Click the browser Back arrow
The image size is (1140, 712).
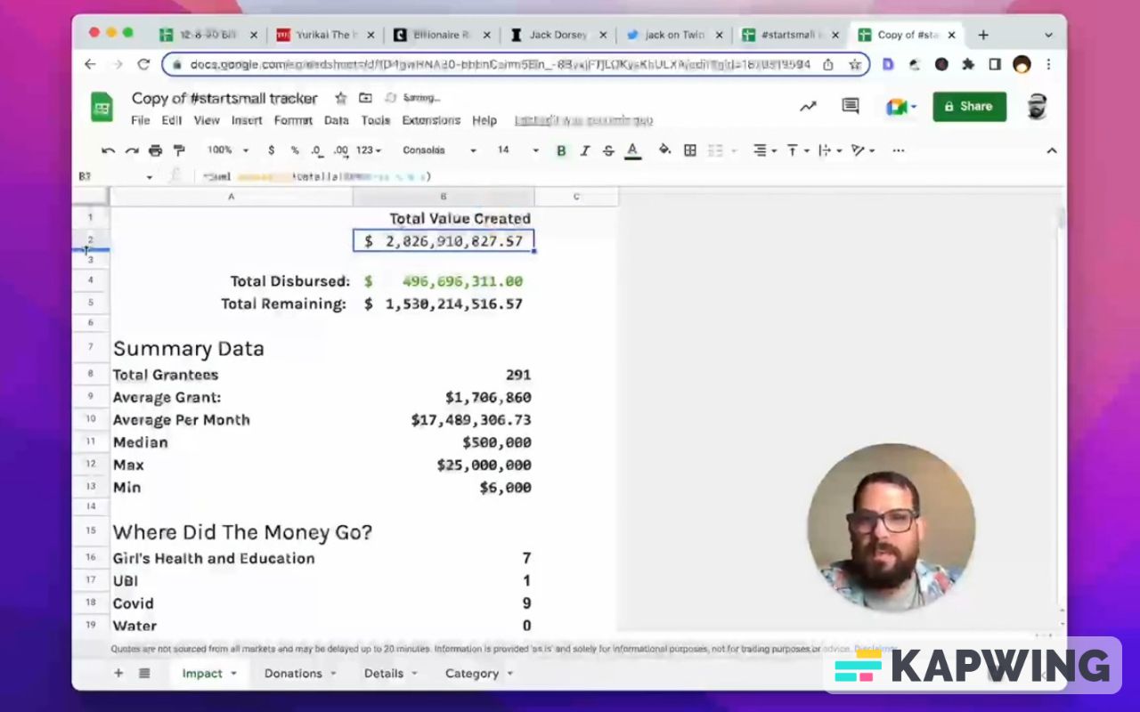click(x=90, y=64)
